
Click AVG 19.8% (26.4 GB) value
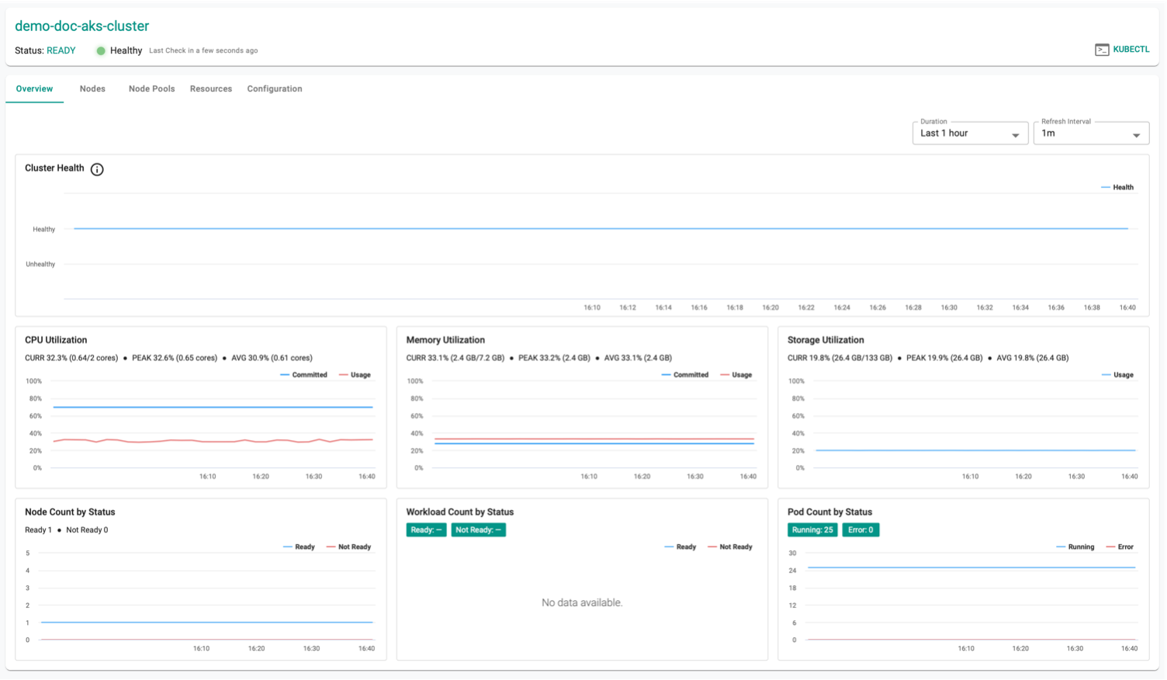tap(1033, 358)
